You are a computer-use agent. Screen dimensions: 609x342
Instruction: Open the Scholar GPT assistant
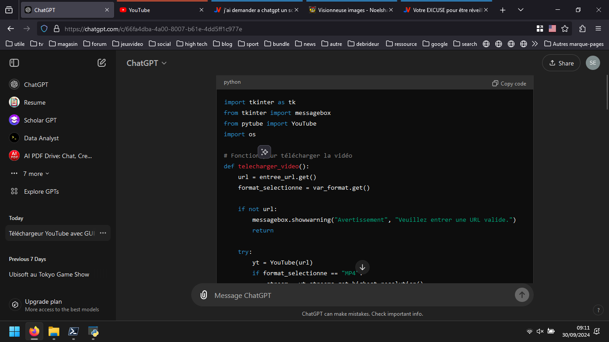40,120
